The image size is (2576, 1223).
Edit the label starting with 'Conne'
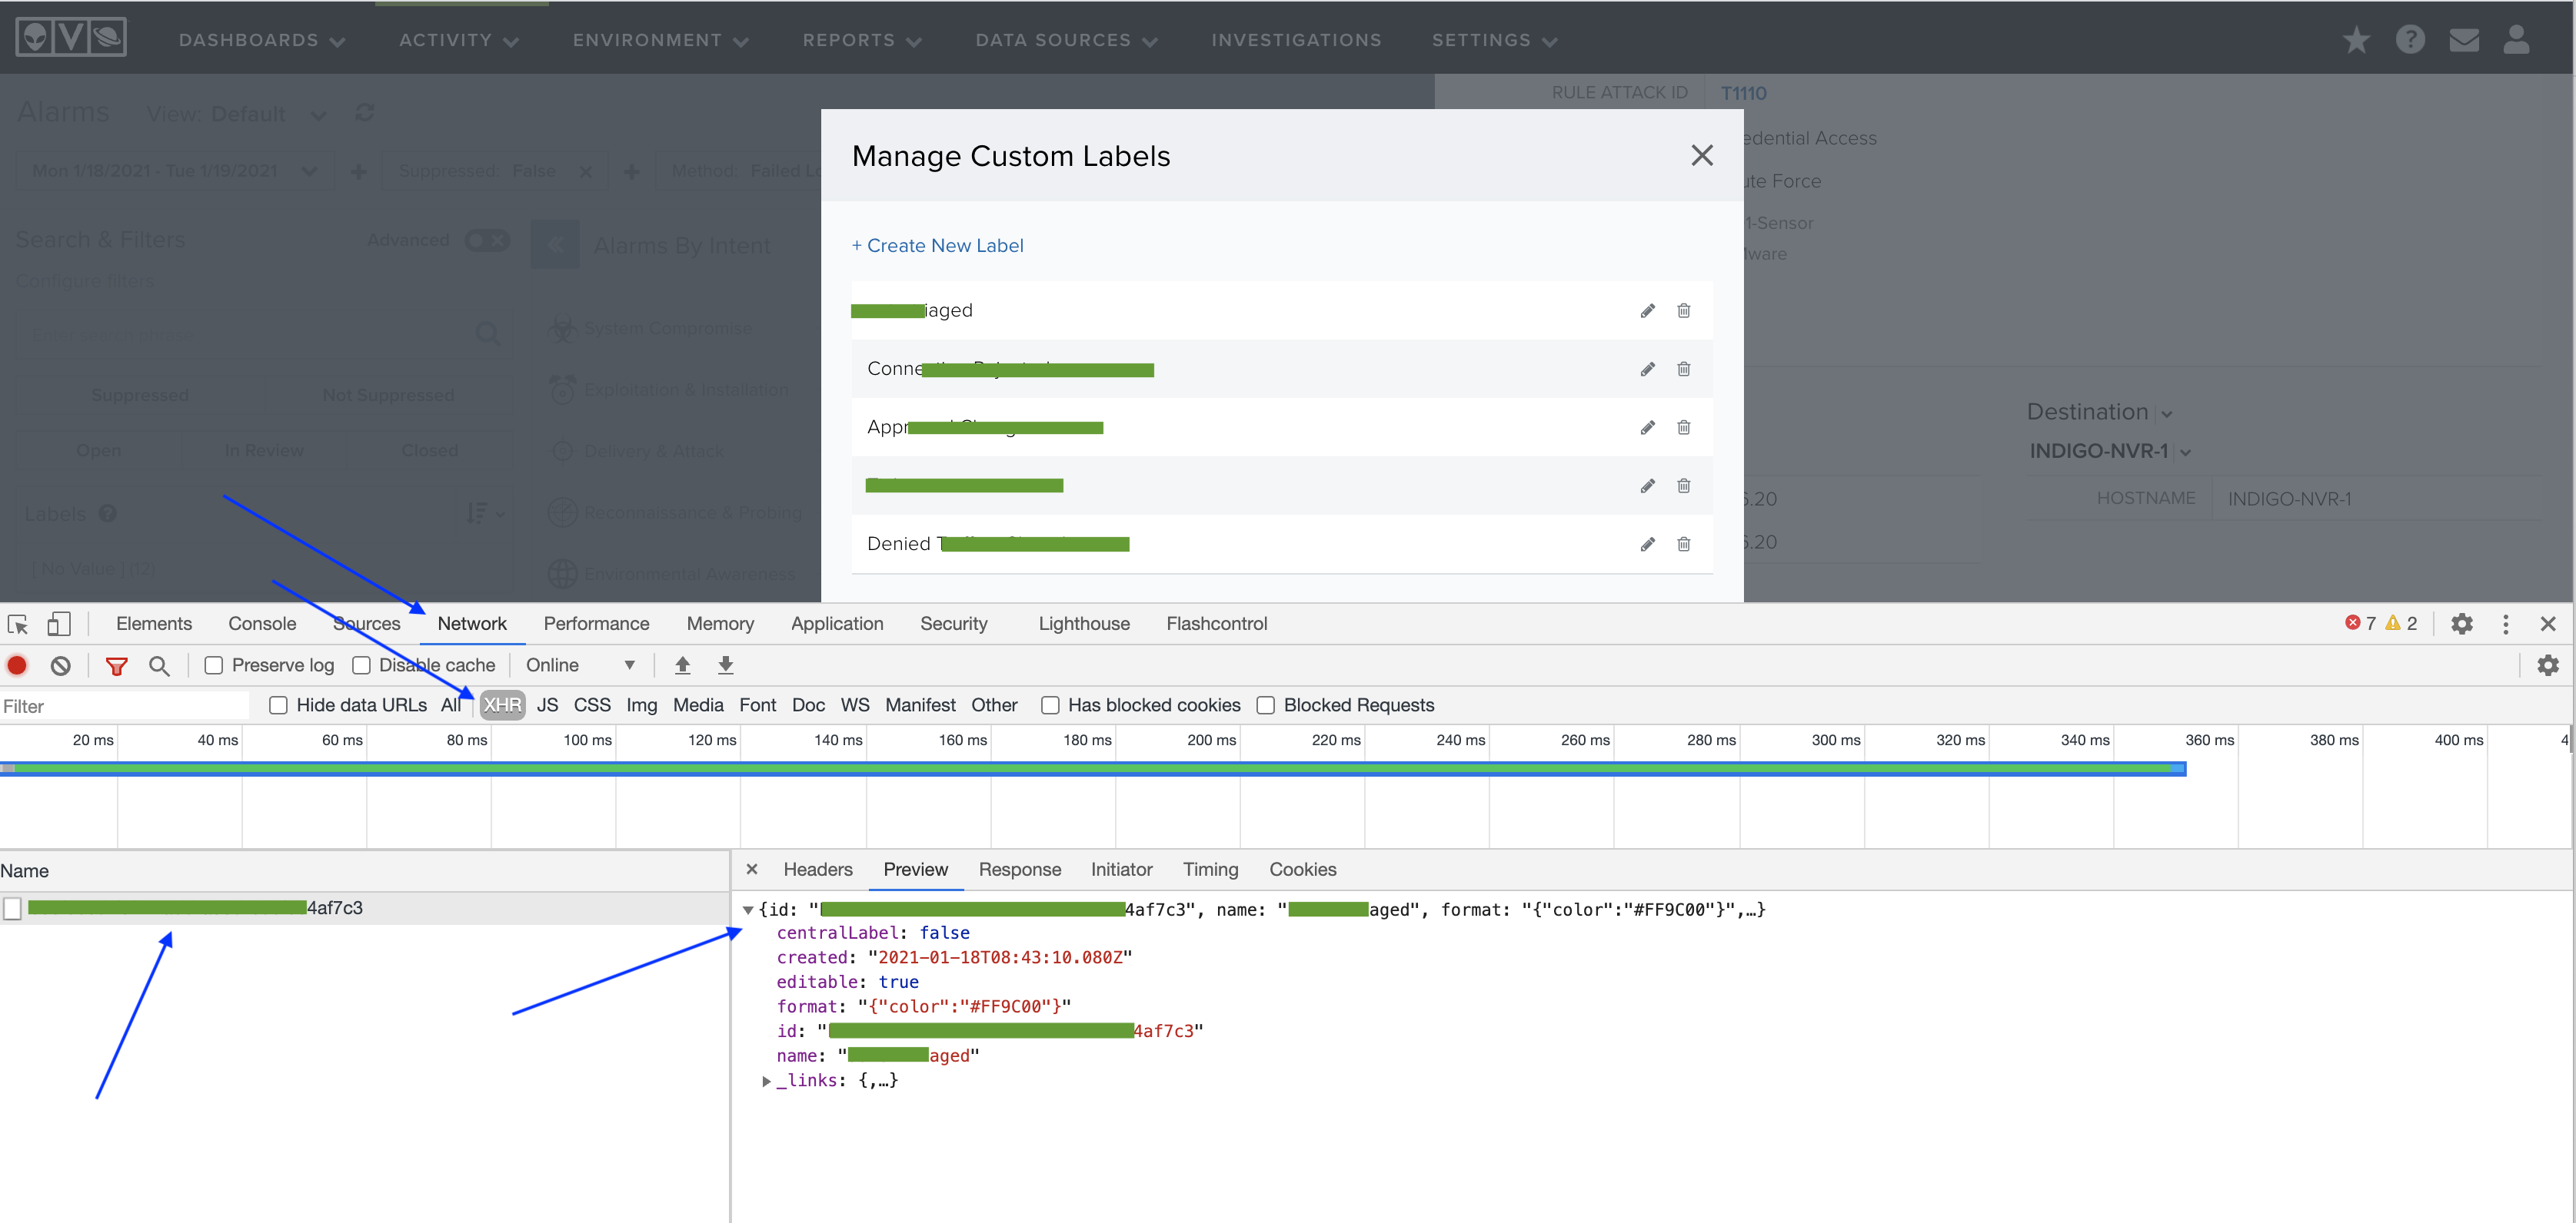[1647, 370]
